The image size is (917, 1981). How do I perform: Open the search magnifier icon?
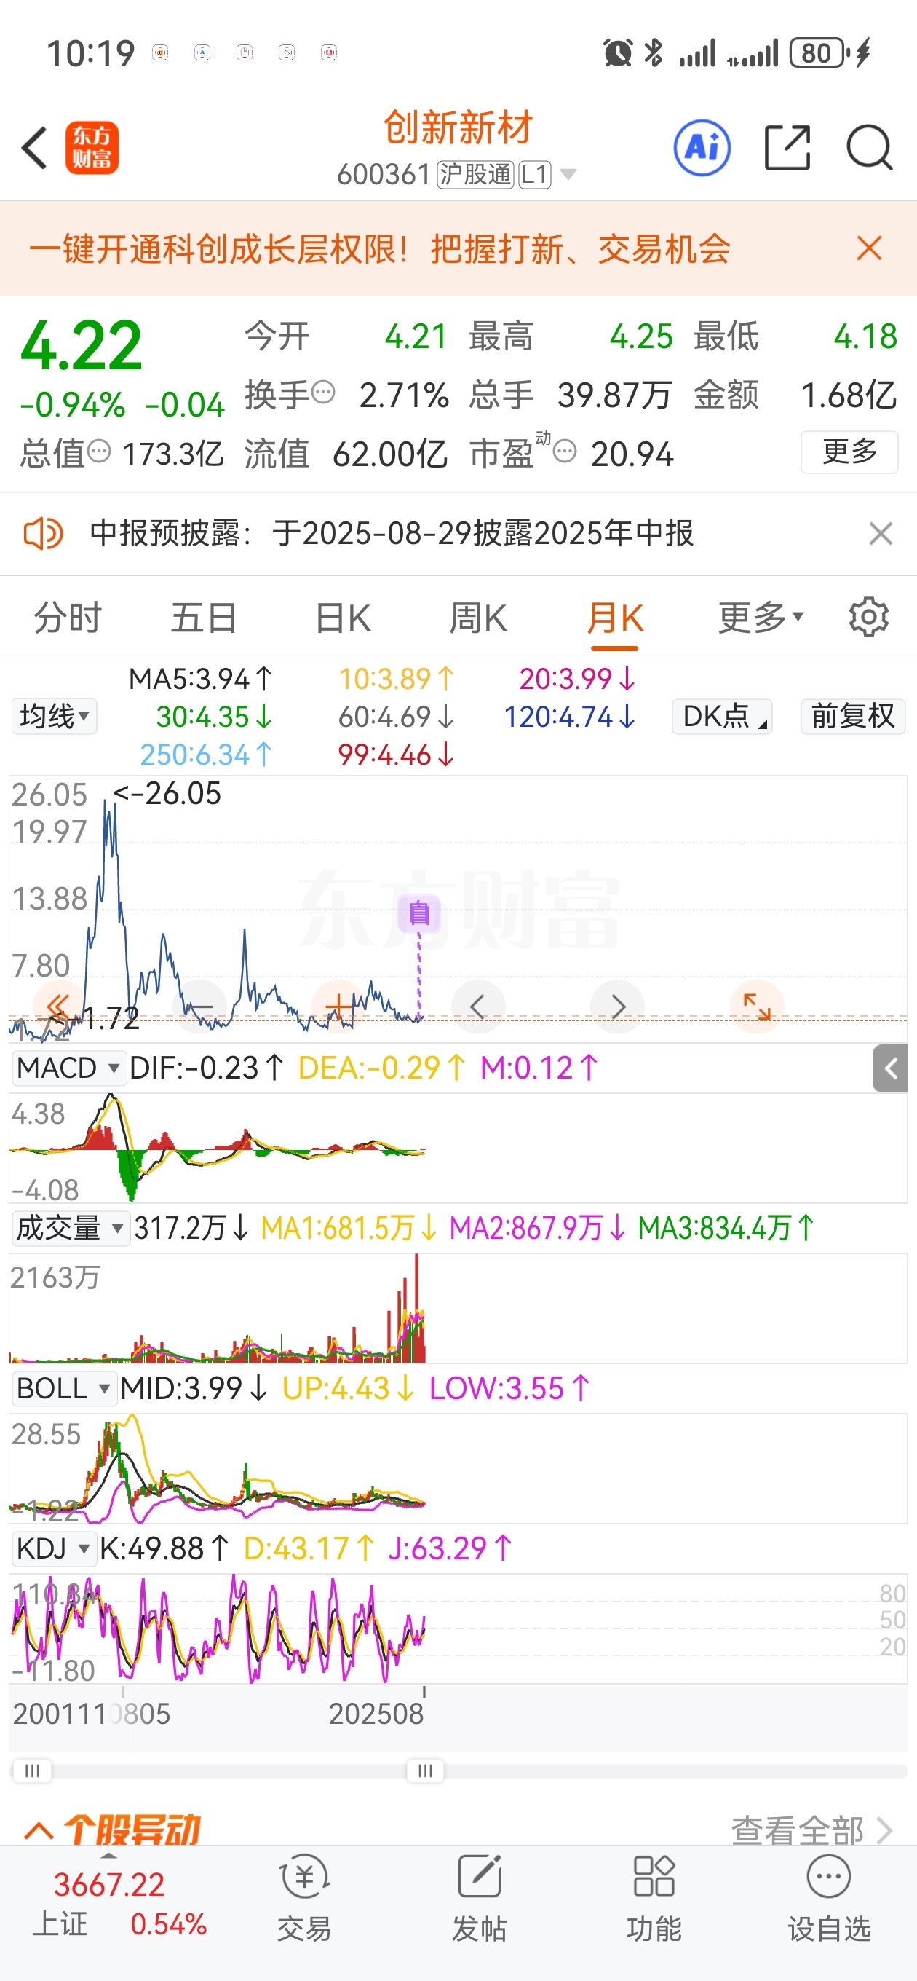pos(870,147)
